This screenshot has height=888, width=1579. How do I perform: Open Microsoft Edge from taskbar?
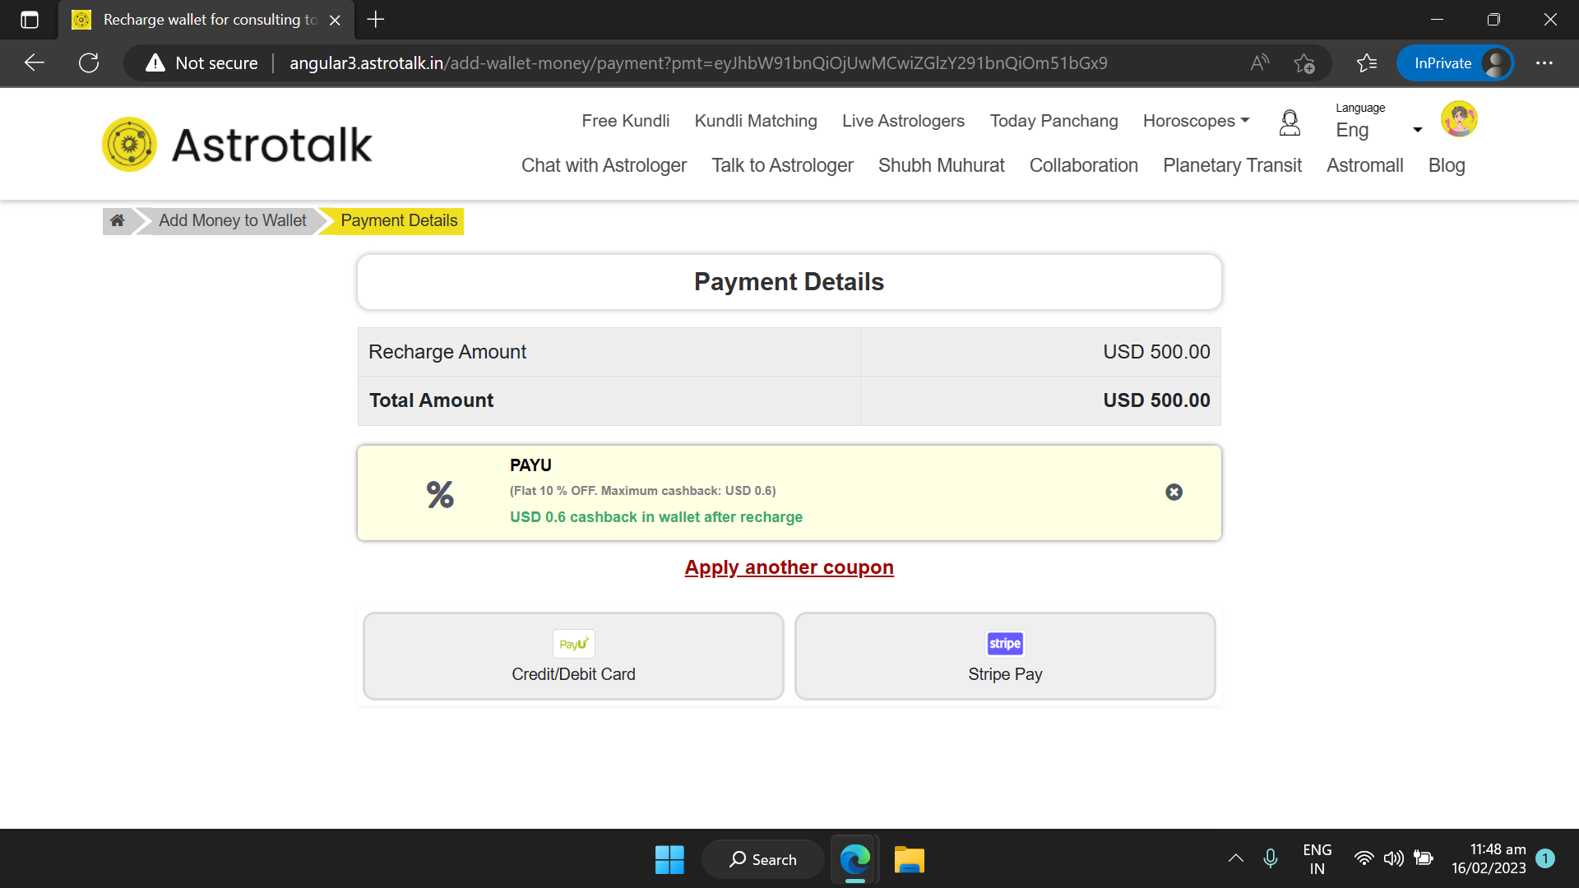pyautogui.click(x=855, y=859)
